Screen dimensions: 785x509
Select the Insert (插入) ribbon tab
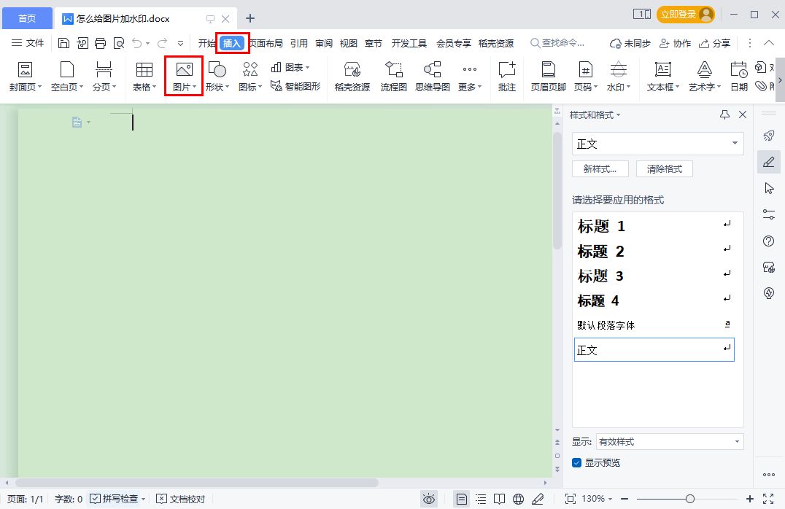point(232,44)
